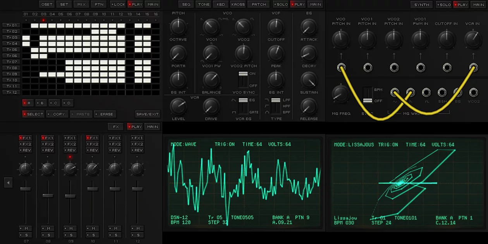Select the sine wave MG output jack
The image size is (488, 244).
tap(394, 93)
